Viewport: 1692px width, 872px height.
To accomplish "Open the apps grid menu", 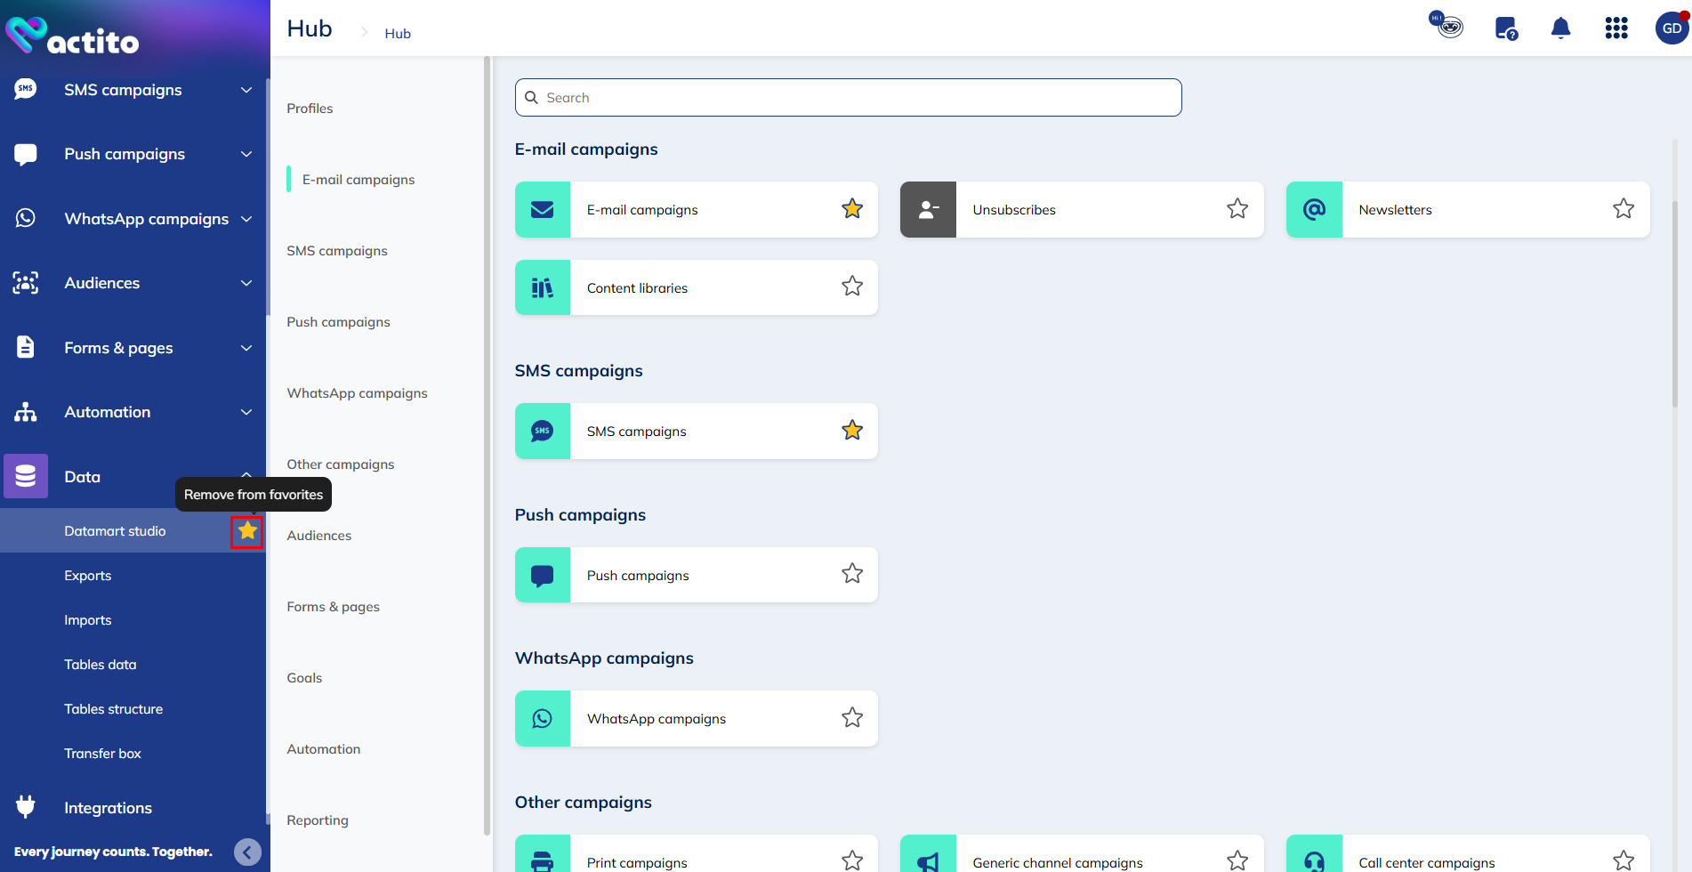I will click(1615, 28).
